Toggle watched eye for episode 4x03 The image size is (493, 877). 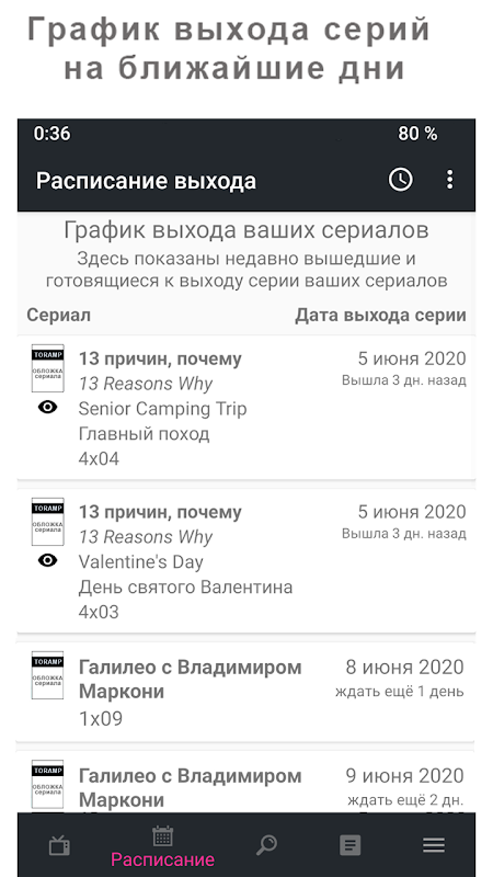[x=47, y=560]
